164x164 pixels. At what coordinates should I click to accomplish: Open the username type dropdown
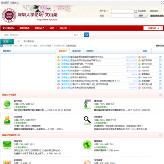104,11
